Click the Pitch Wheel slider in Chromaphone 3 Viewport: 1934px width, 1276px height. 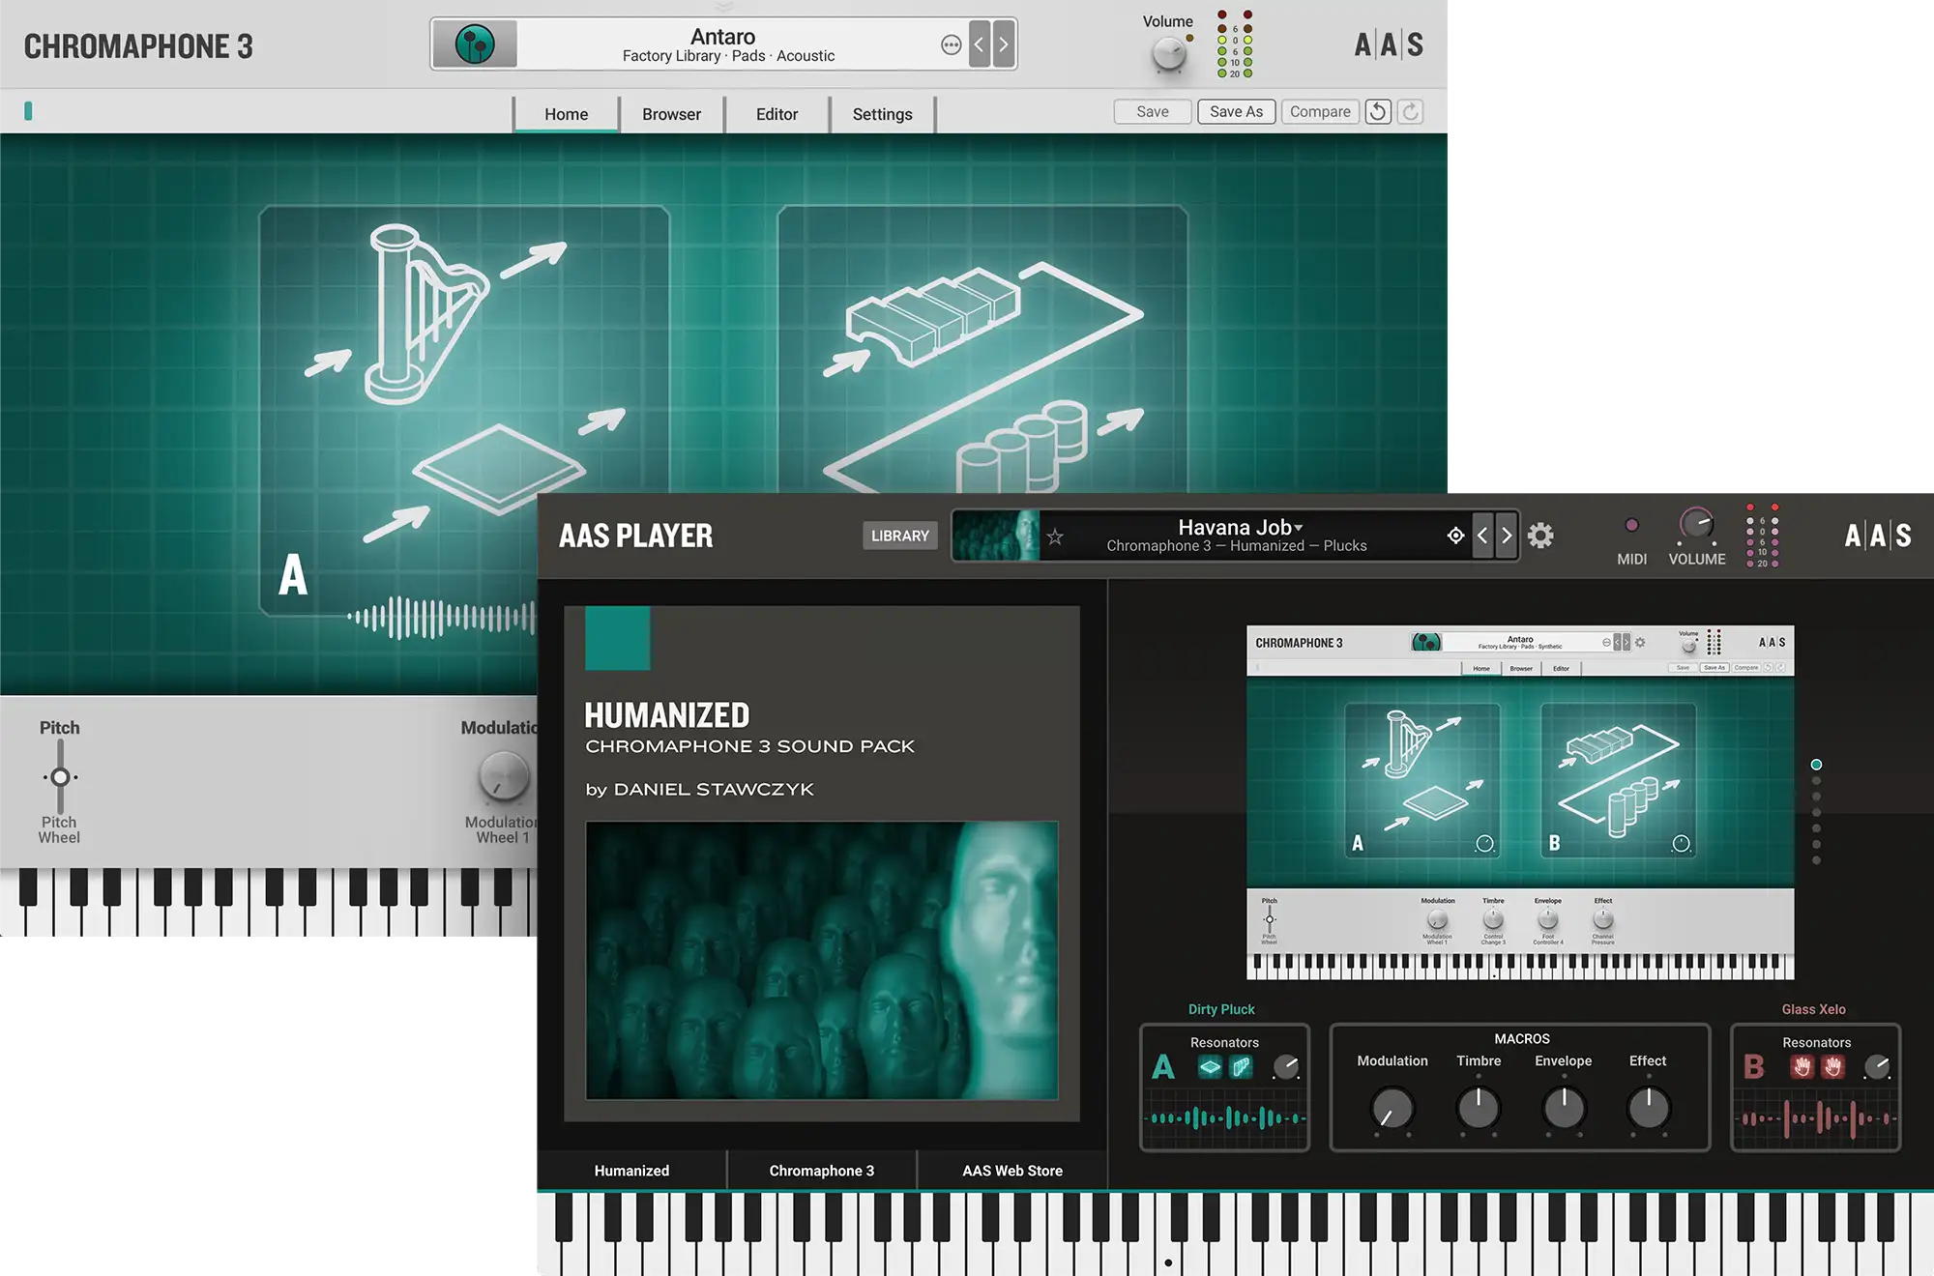click(60, 776)
